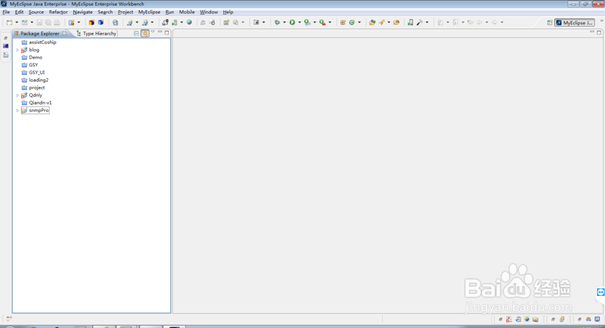Click the camera screenshot capture icon
Viewport: 605px width, 328px height.
(x=256, y=22)
